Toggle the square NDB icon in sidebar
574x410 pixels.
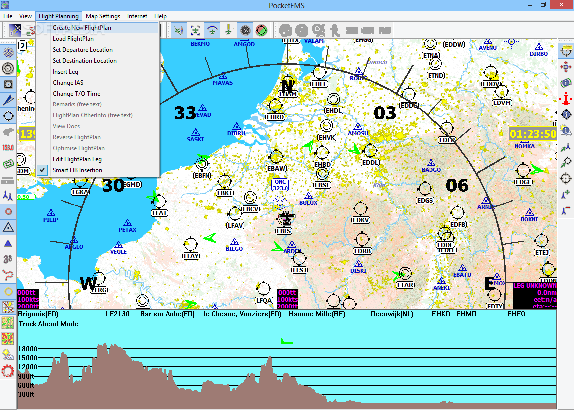[x=8, y=85]
